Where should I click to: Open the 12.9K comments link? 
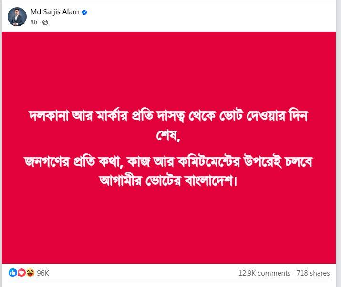(264, 273)
